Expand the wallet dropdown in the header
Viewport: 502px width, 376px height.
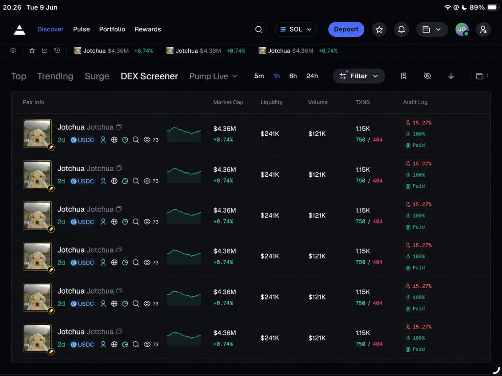click(x=432, y=30)
